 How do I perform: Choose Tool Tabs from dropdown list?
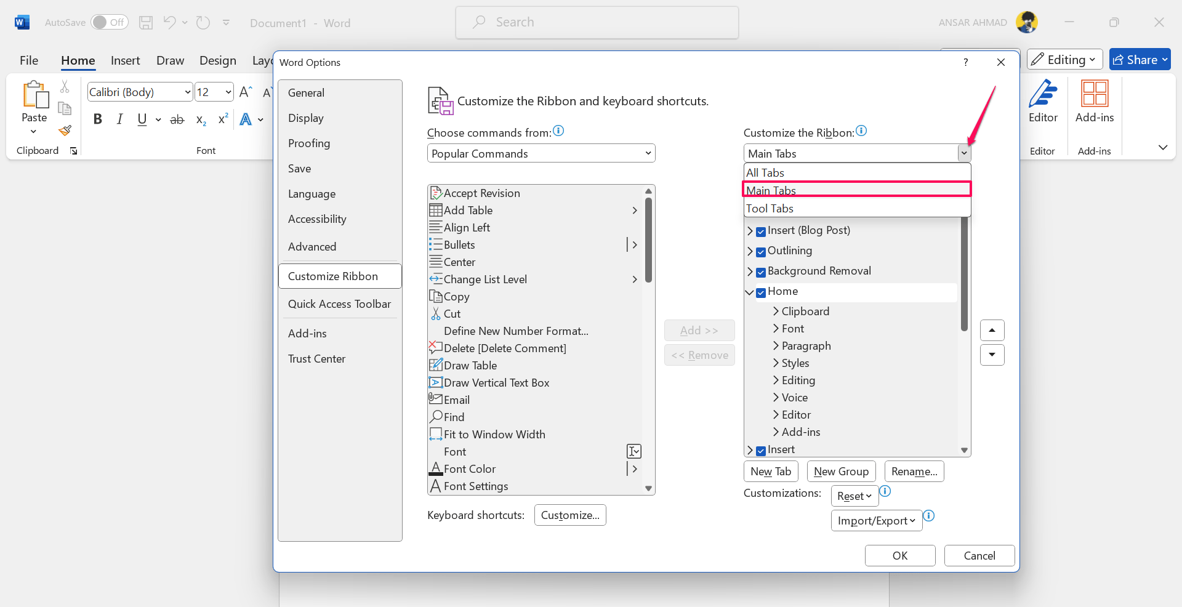(x=857, y=208)
